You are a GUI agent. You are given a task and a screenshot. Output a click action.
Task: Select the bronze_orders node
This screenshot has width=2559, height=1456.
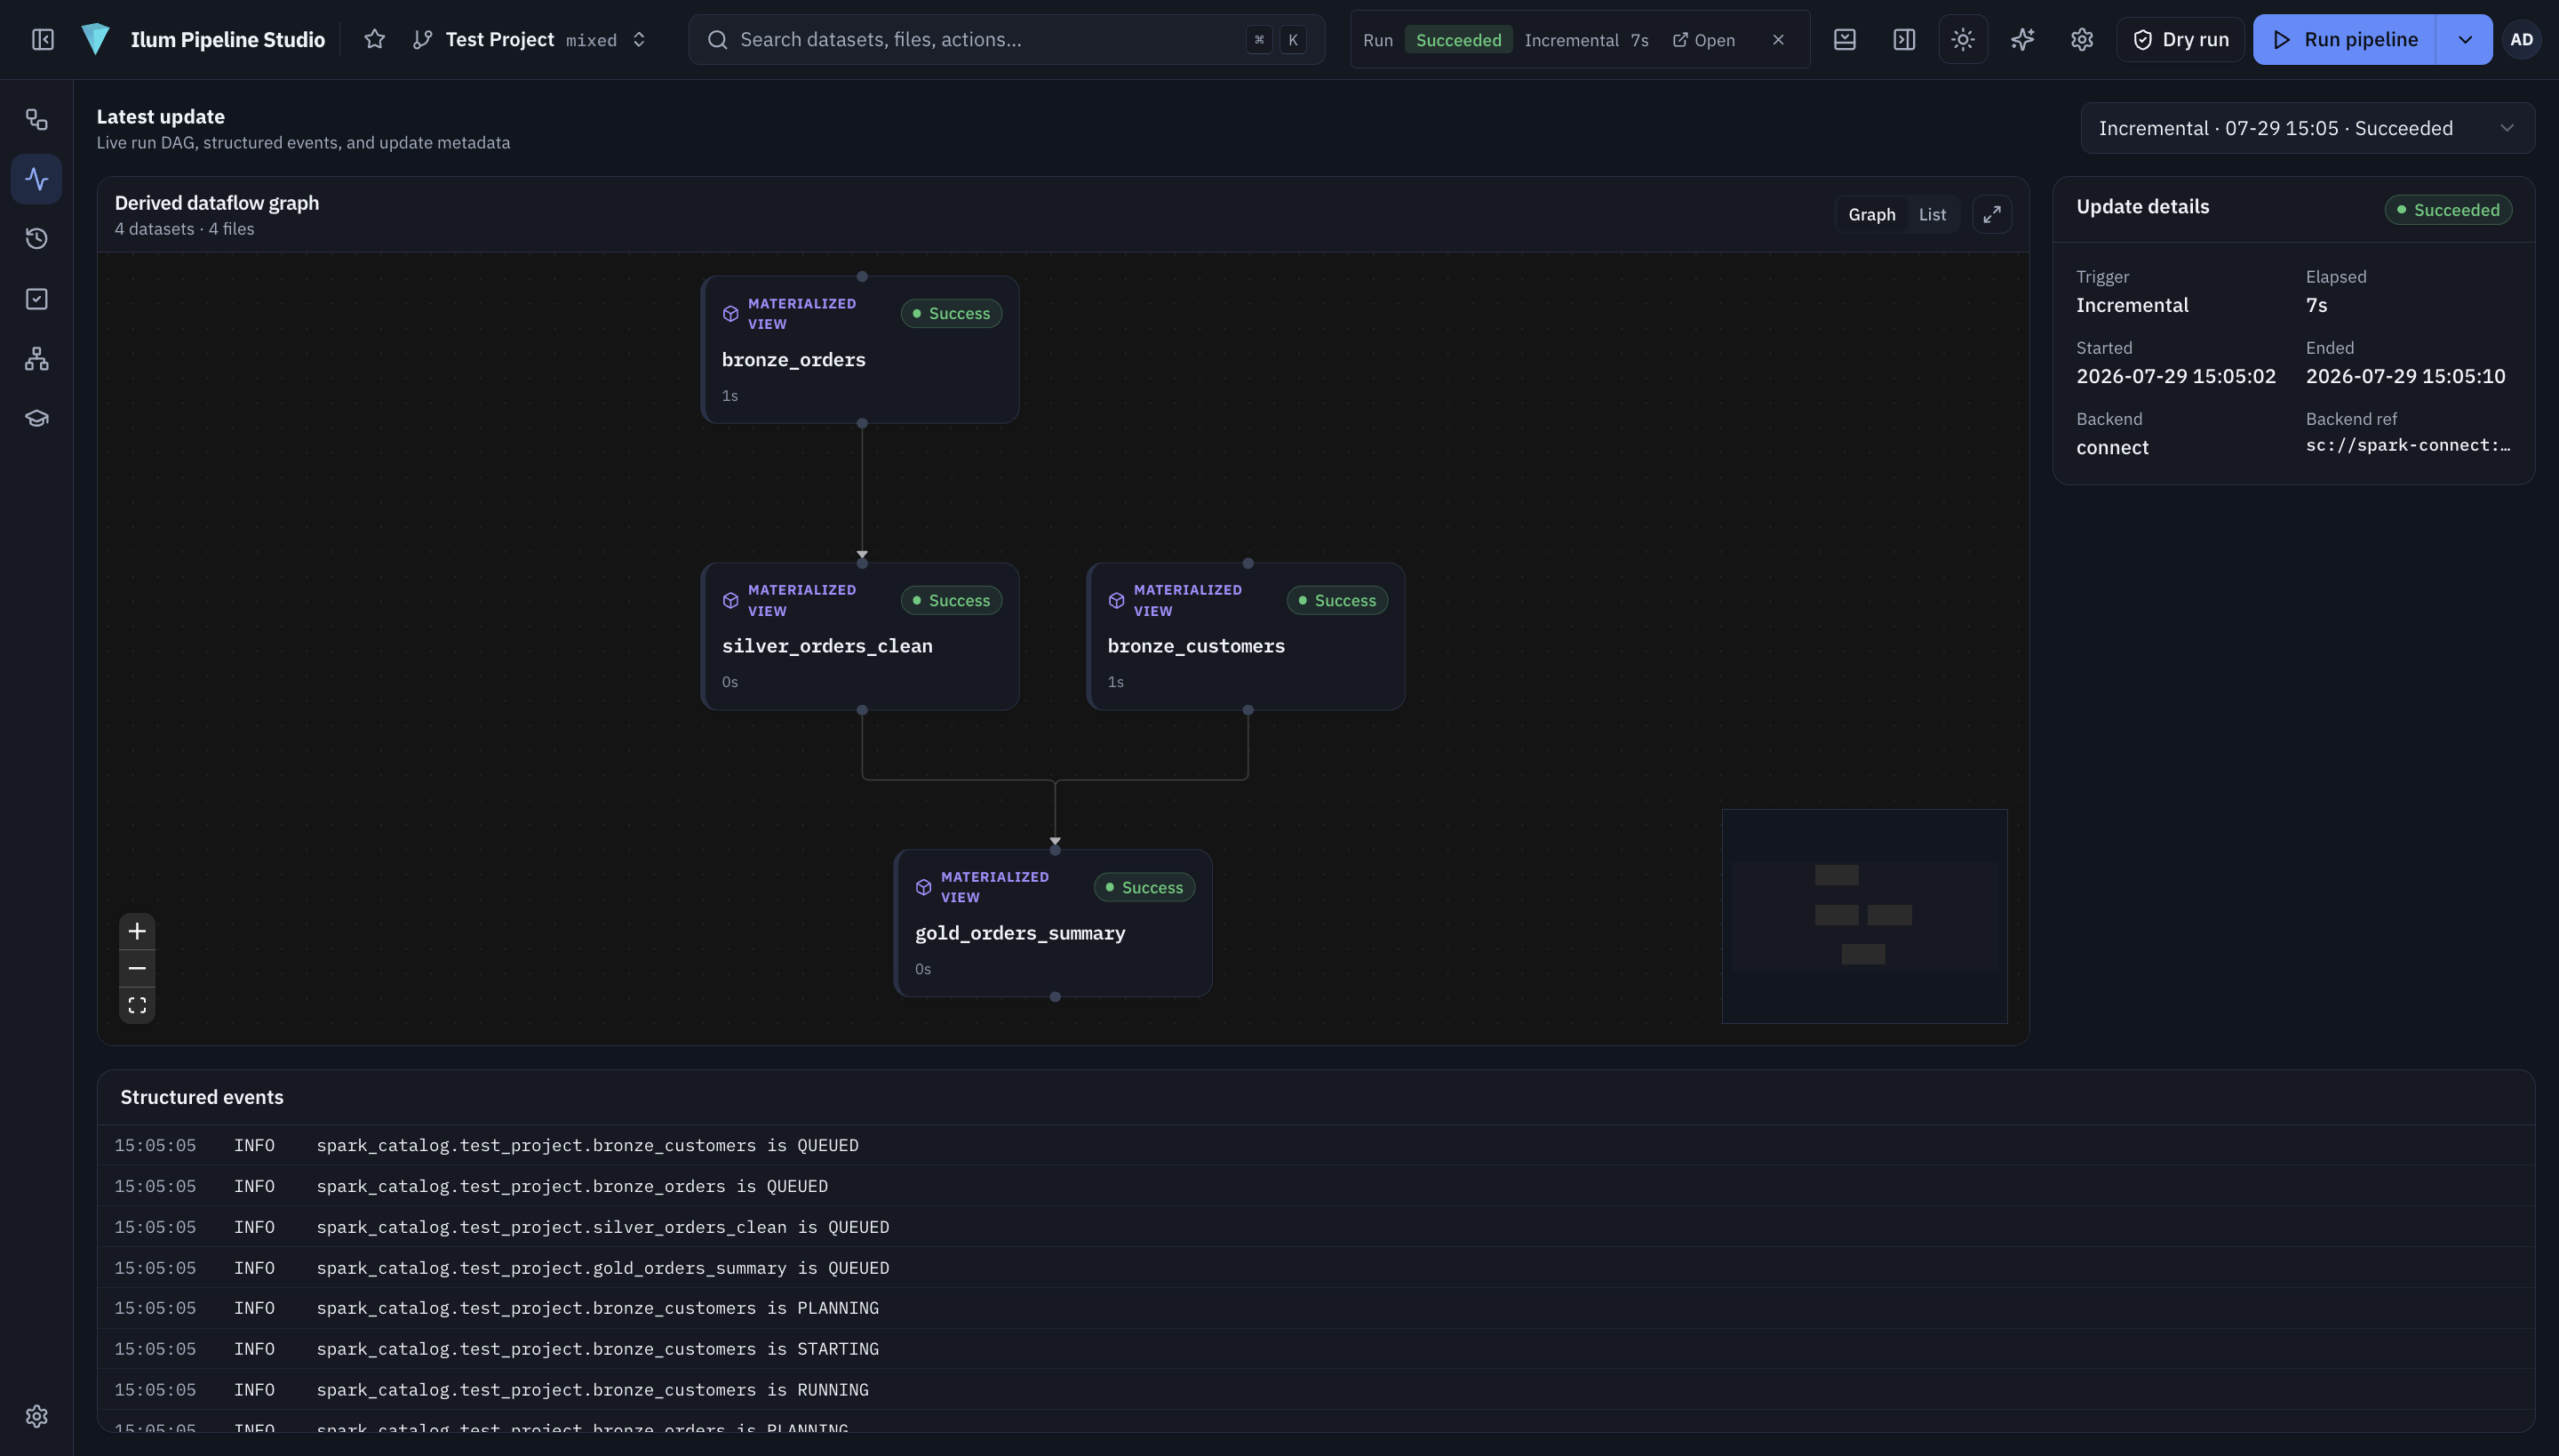(x=861, y=349)
